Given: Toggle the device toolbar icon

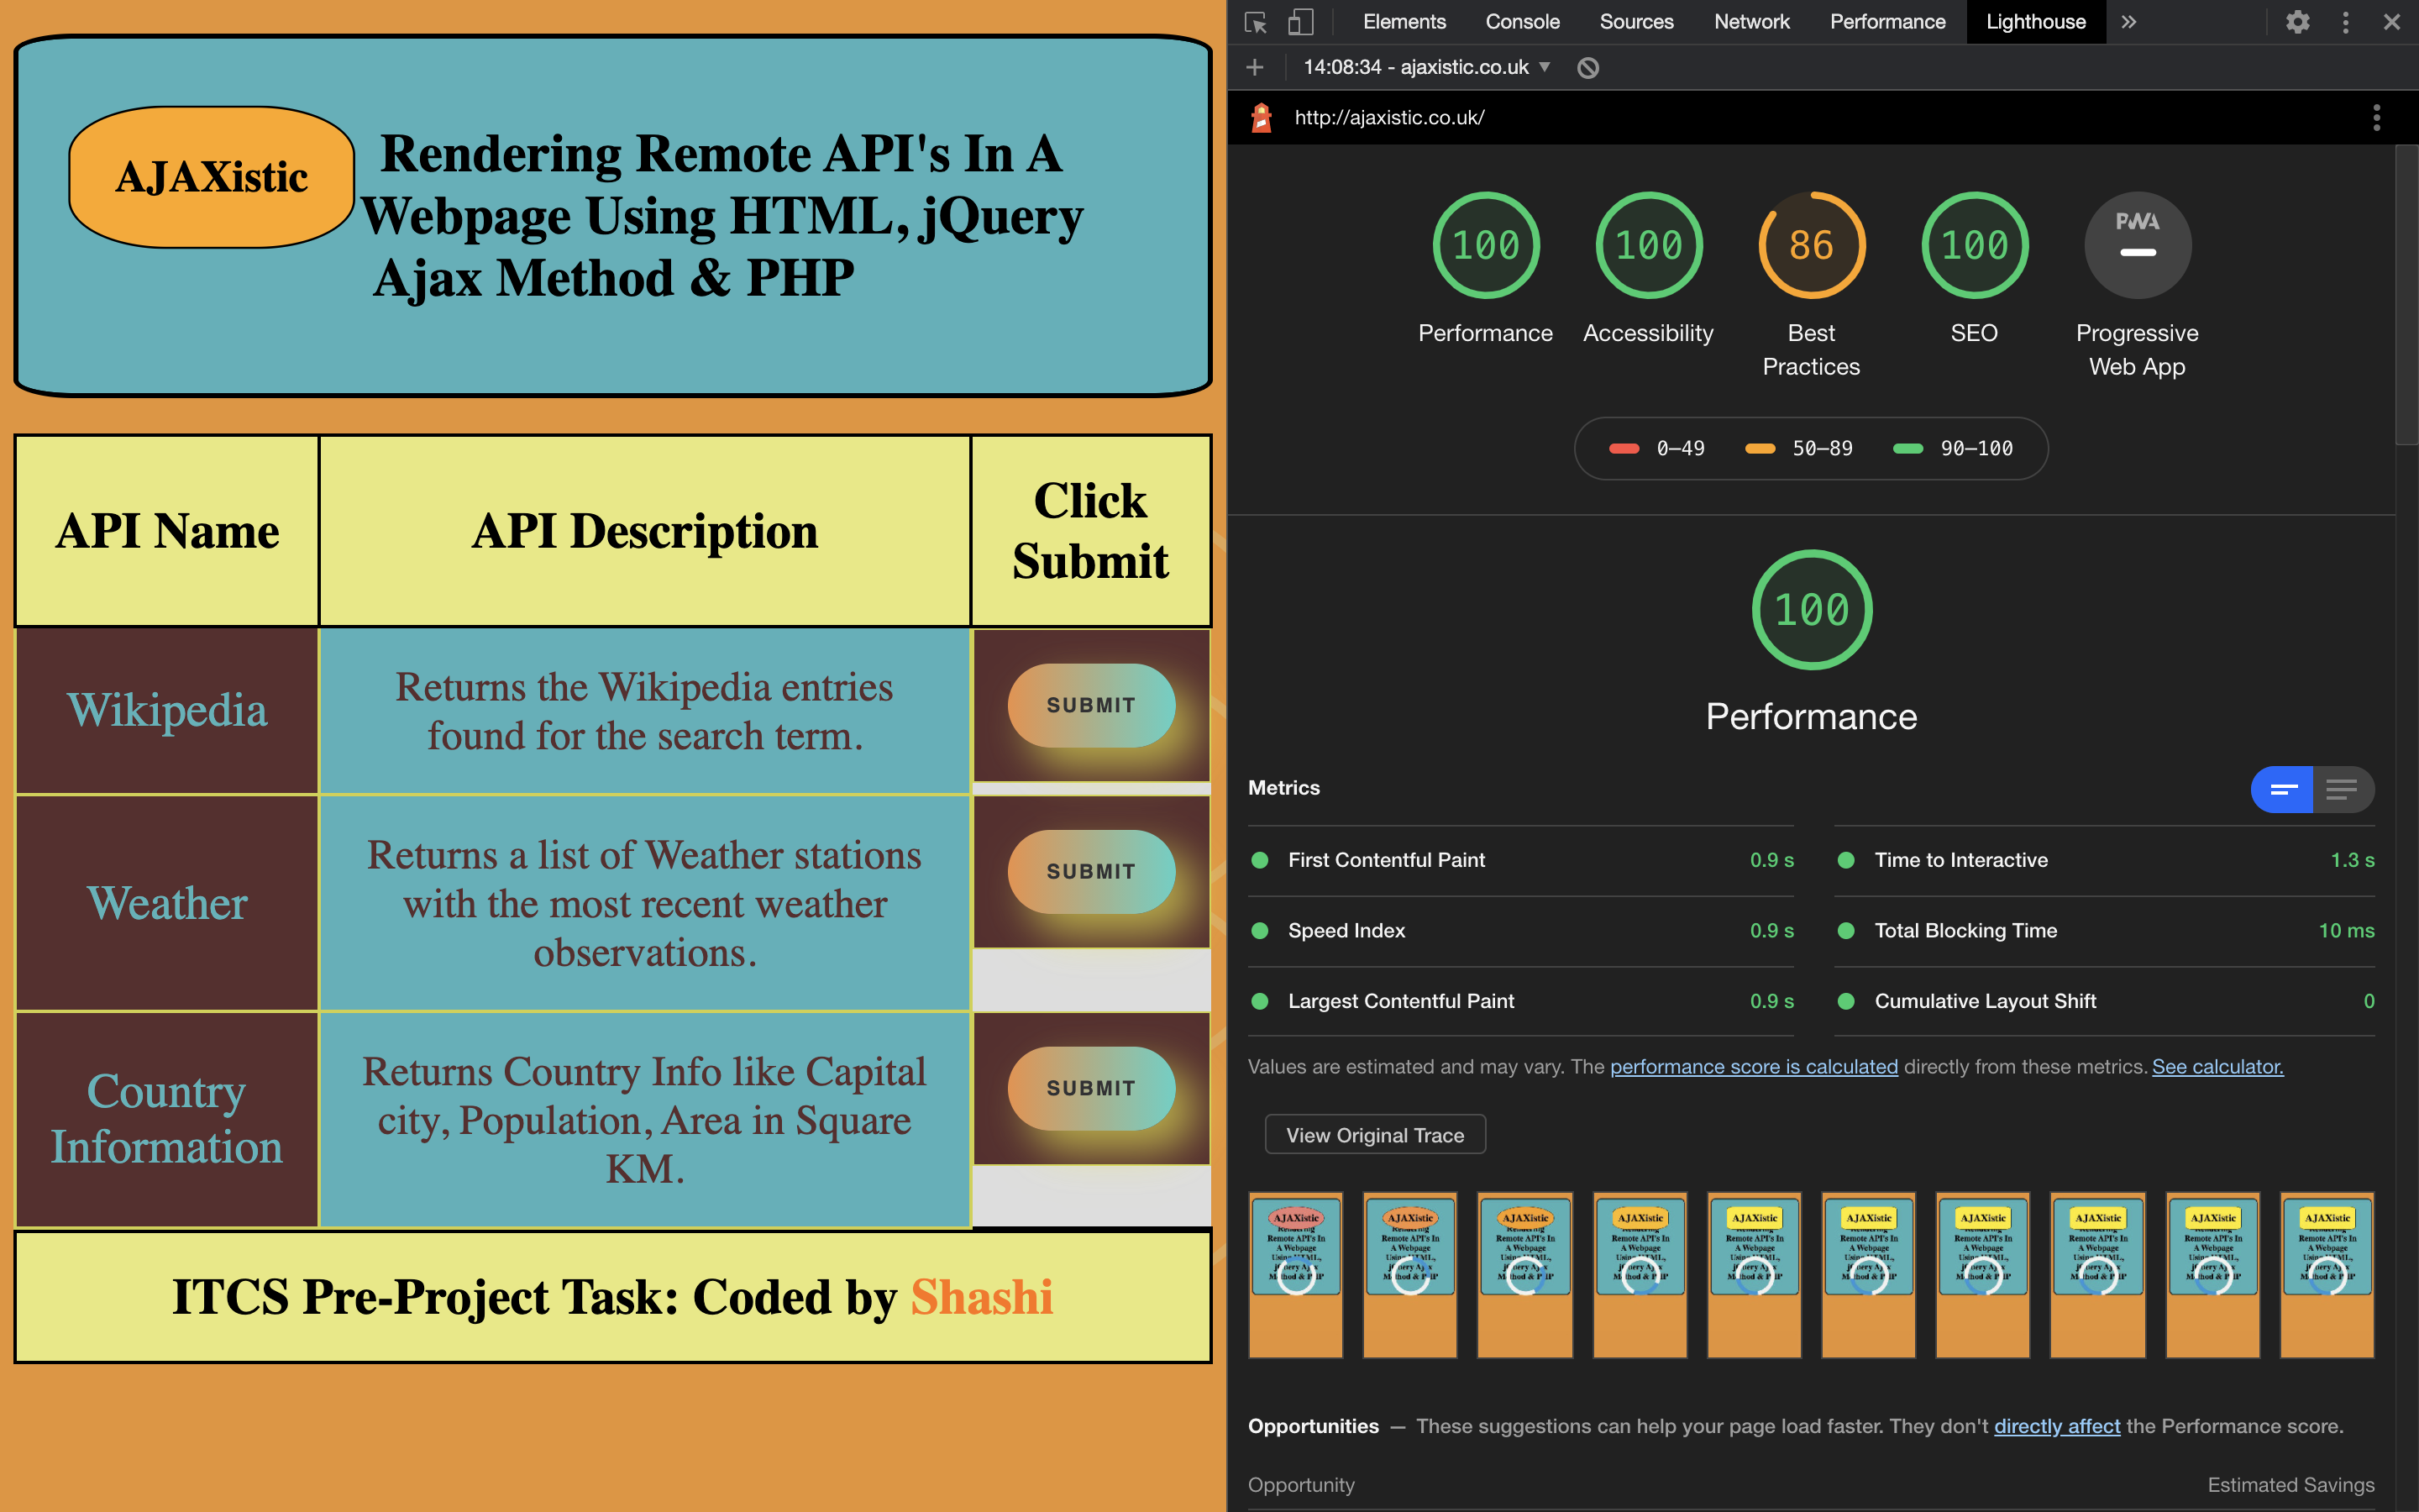Looking at the screenshot, I should pyautogui.click(x=1299, y=22).
